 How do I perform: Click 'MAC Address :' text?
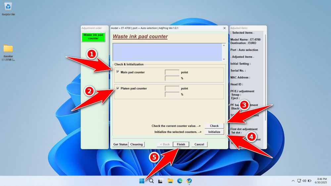point(240,77)
